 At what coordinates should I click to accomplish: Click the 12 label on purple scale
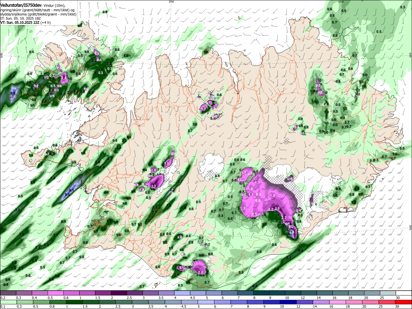[303, 298]
